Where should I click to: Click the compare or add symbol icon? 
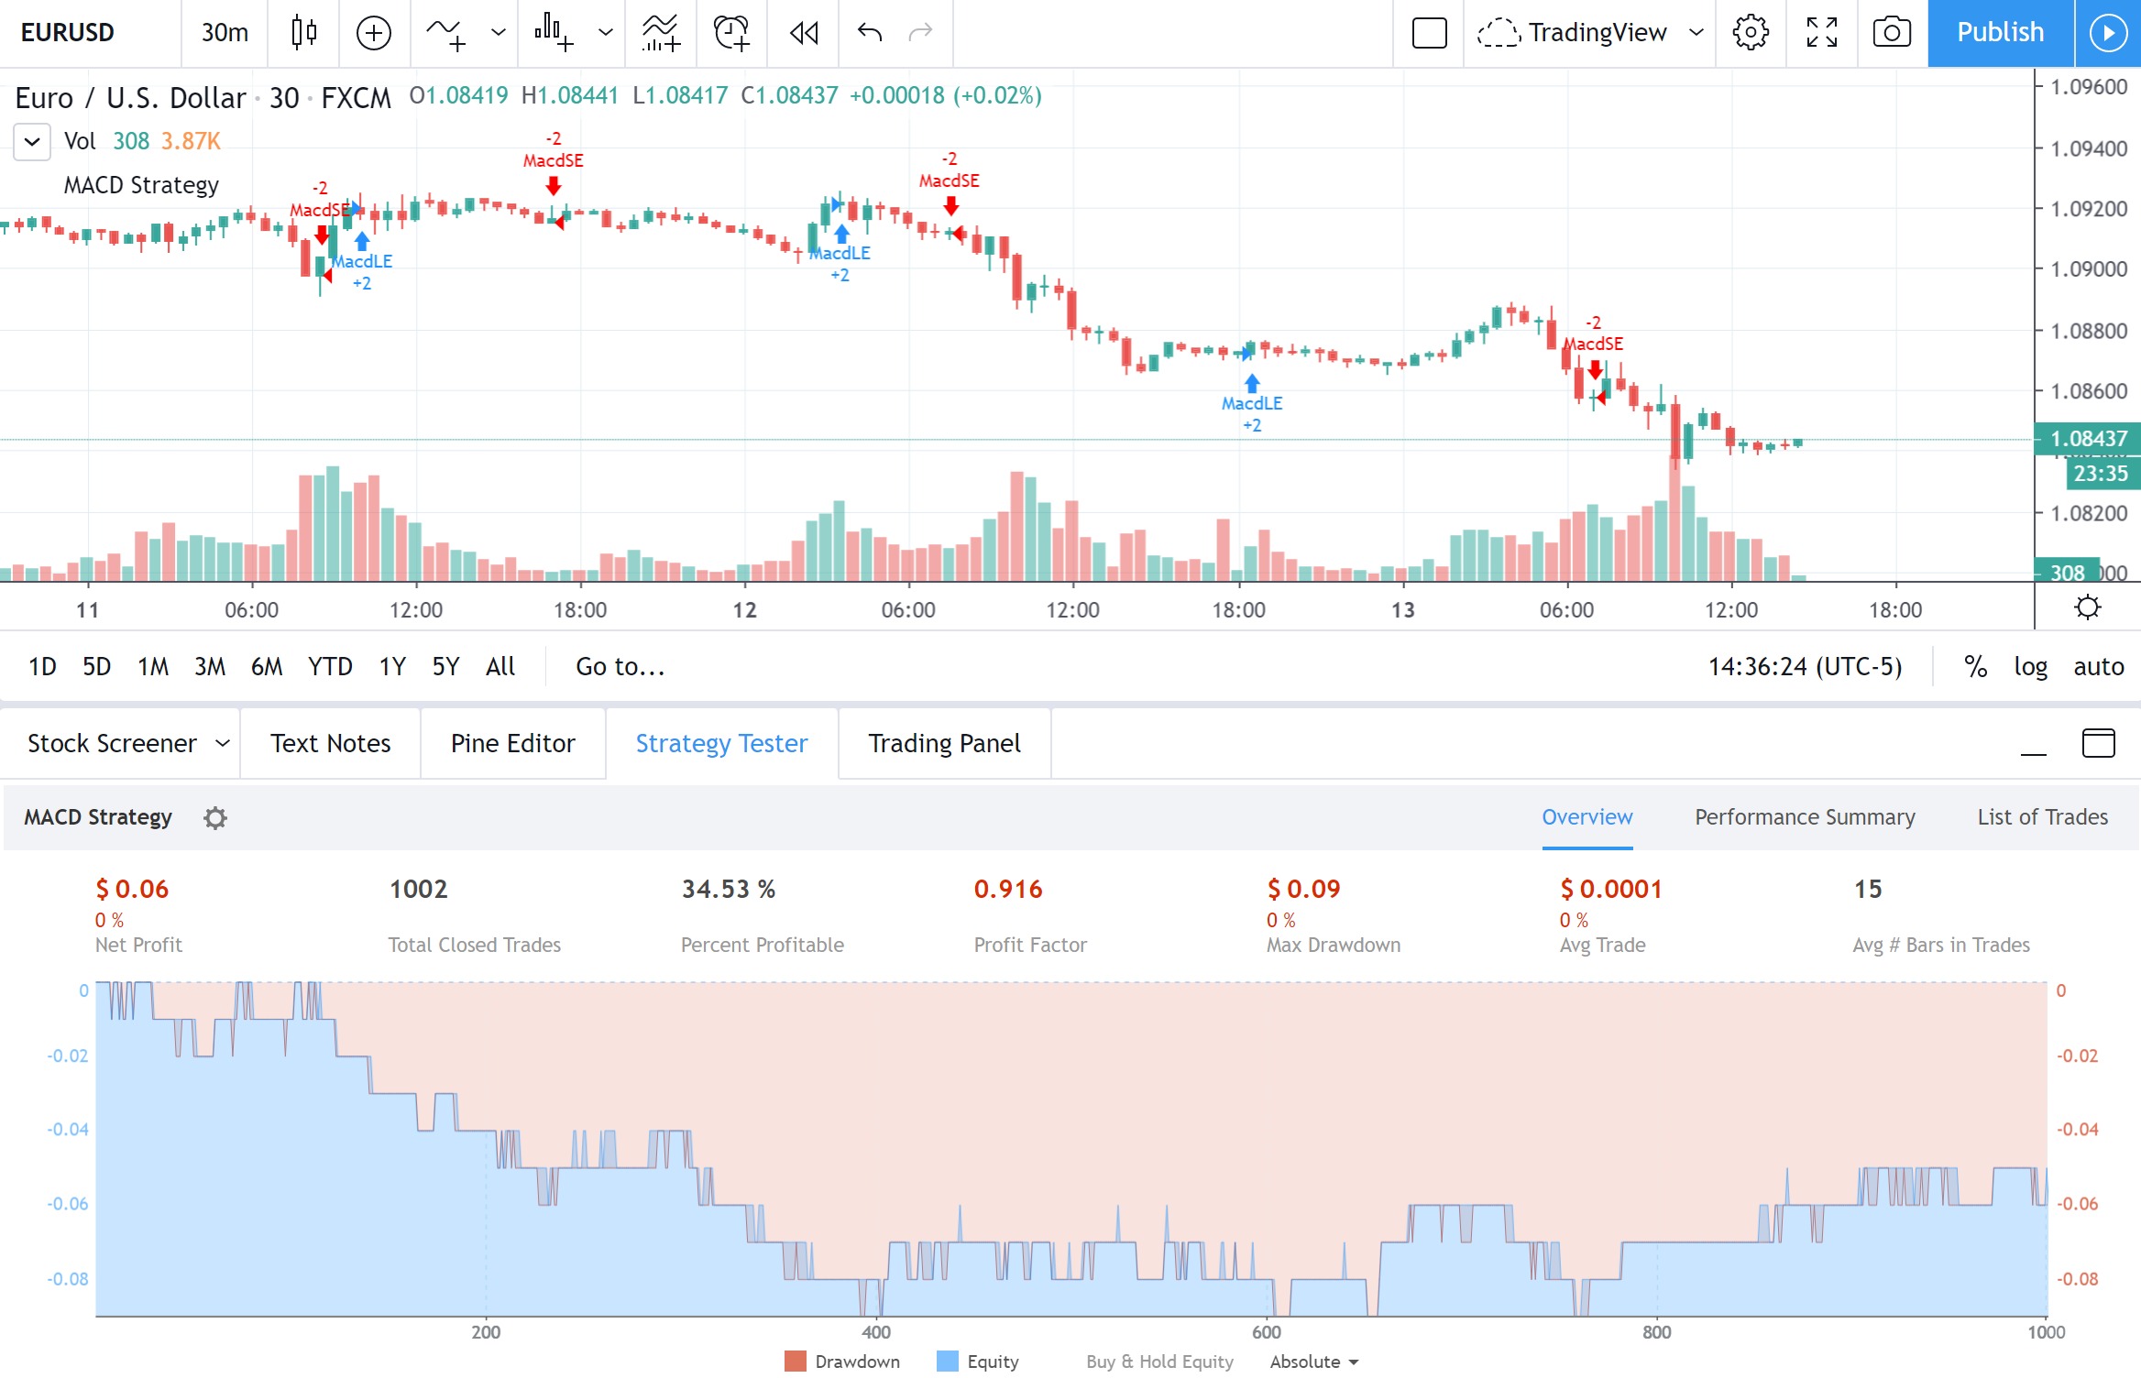(373, 33)
